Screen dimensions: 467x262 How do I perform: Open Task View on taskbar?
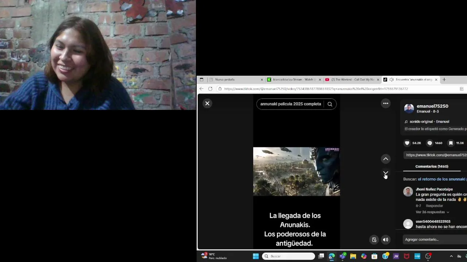click(x=321, y=256)
